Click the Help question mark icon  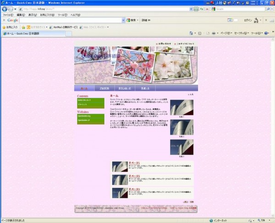coord(266,33)
